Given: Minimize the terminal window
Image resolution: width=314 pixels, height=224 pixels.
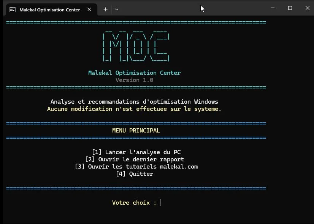Looking at the screenshot, I should tap(273, 8).
